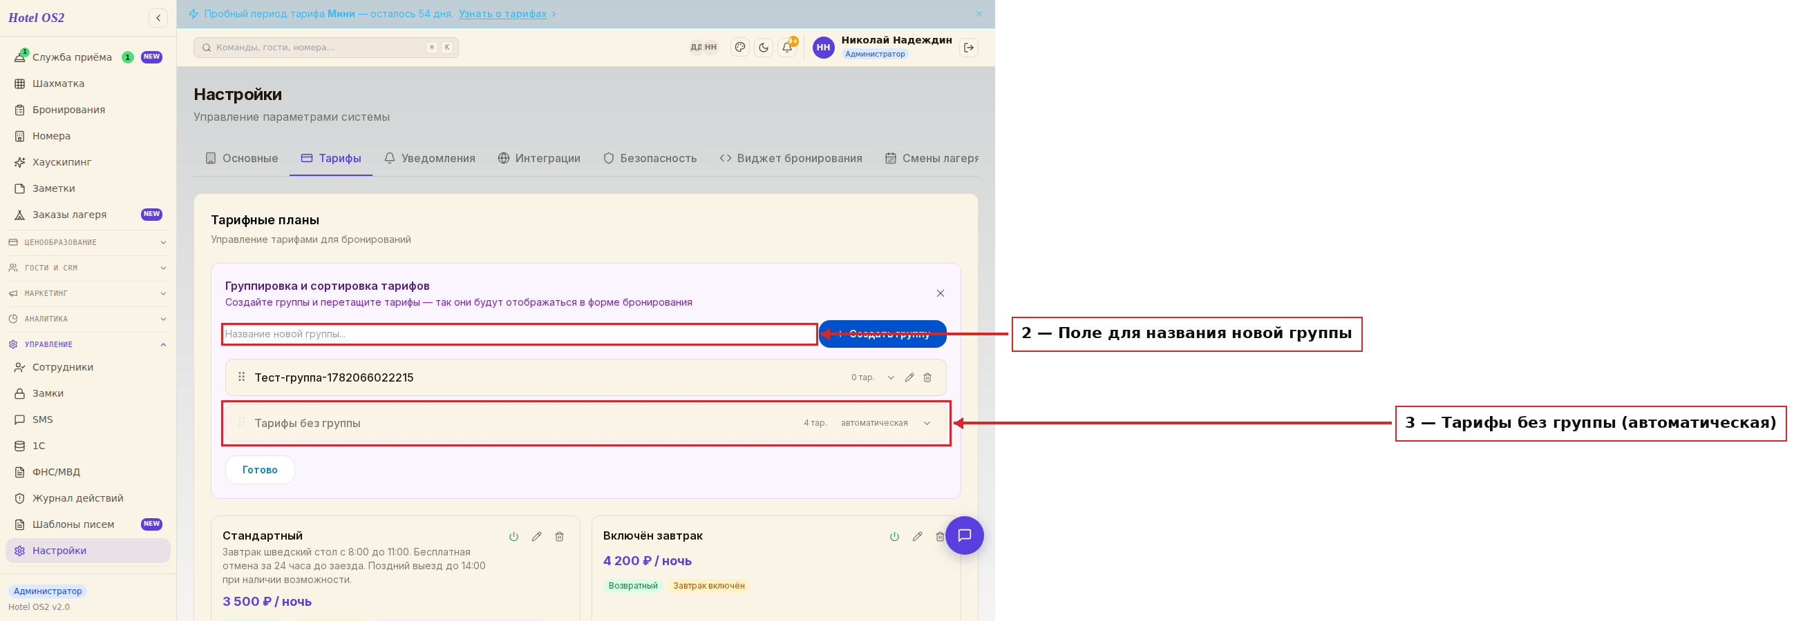This screenshot has height=621, width=1803.
Task: Open Номера in sidebar
Action: click(x=88, y=135)
